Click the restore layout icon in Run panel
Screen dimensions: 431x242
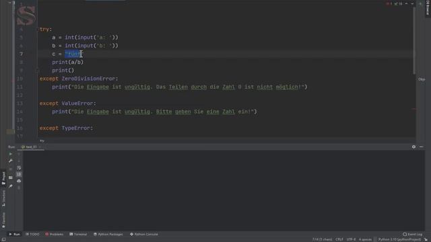[x=11, y=177]
